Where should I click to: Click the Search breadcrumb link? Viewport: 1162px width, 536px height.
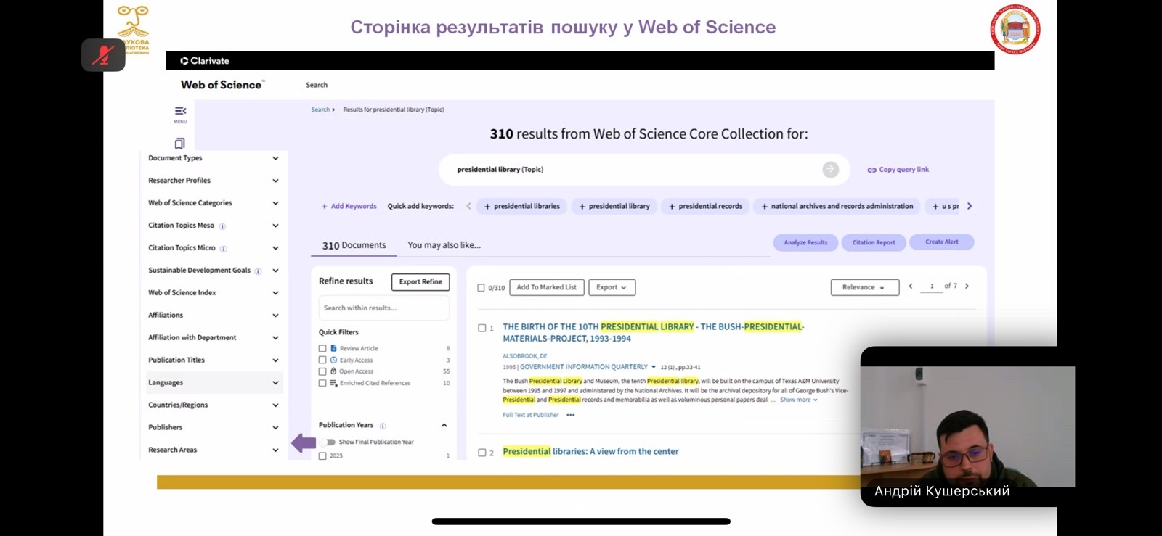pyautogui.click(x=320, y=110)
